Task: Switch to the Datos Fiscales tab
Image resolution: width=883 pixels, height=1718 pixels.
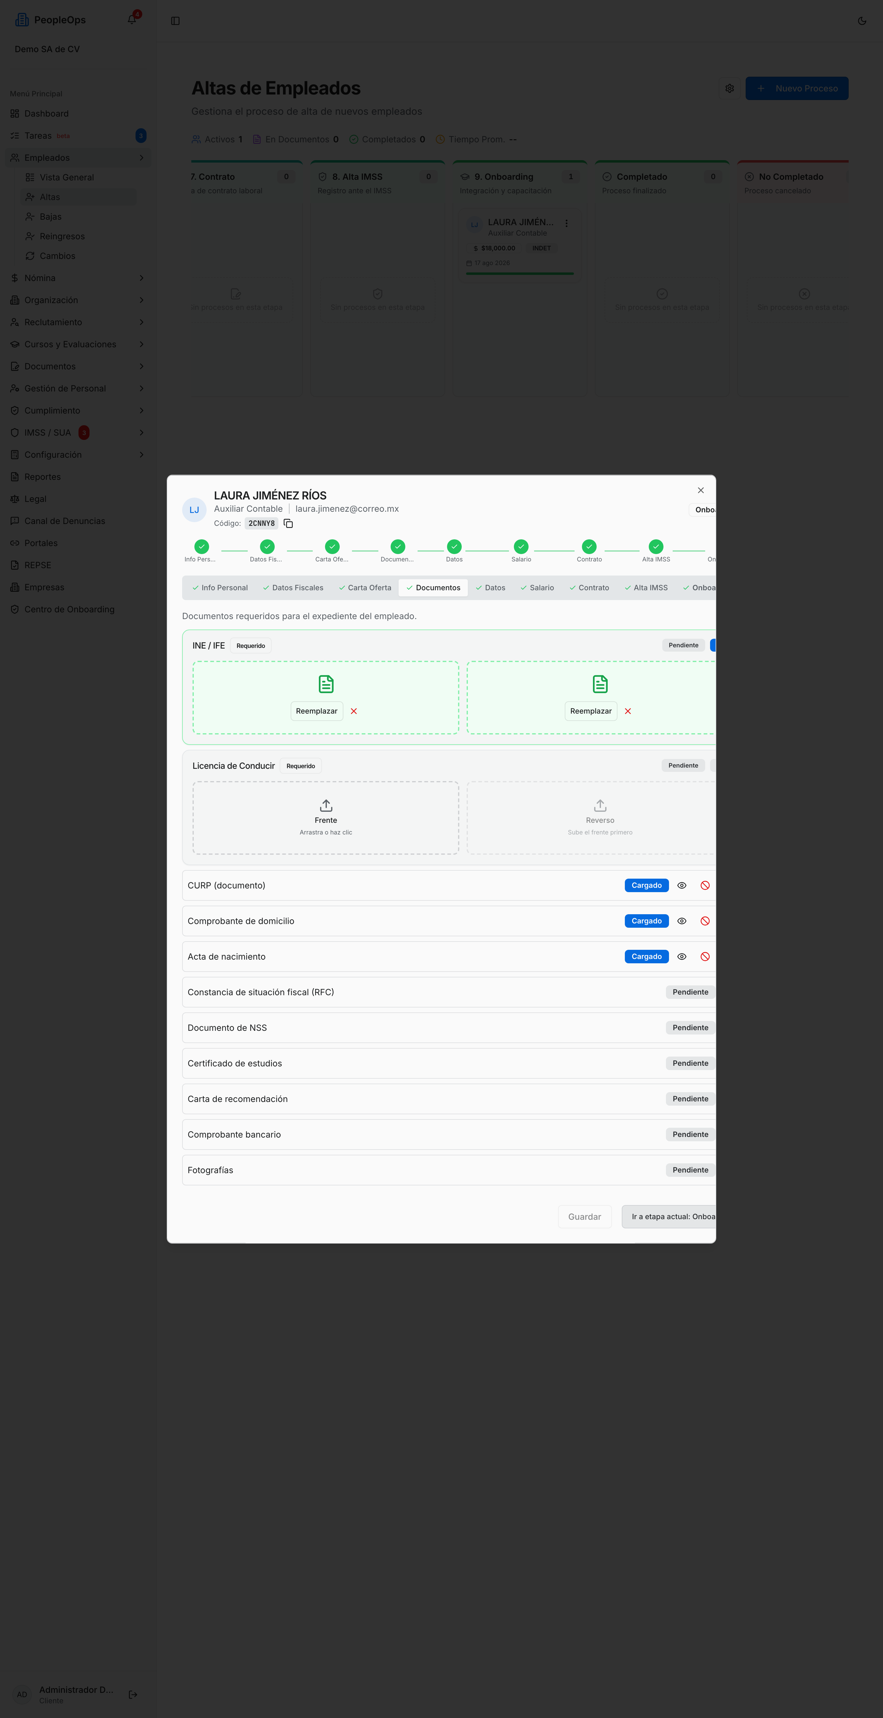Action: [293, 587]
